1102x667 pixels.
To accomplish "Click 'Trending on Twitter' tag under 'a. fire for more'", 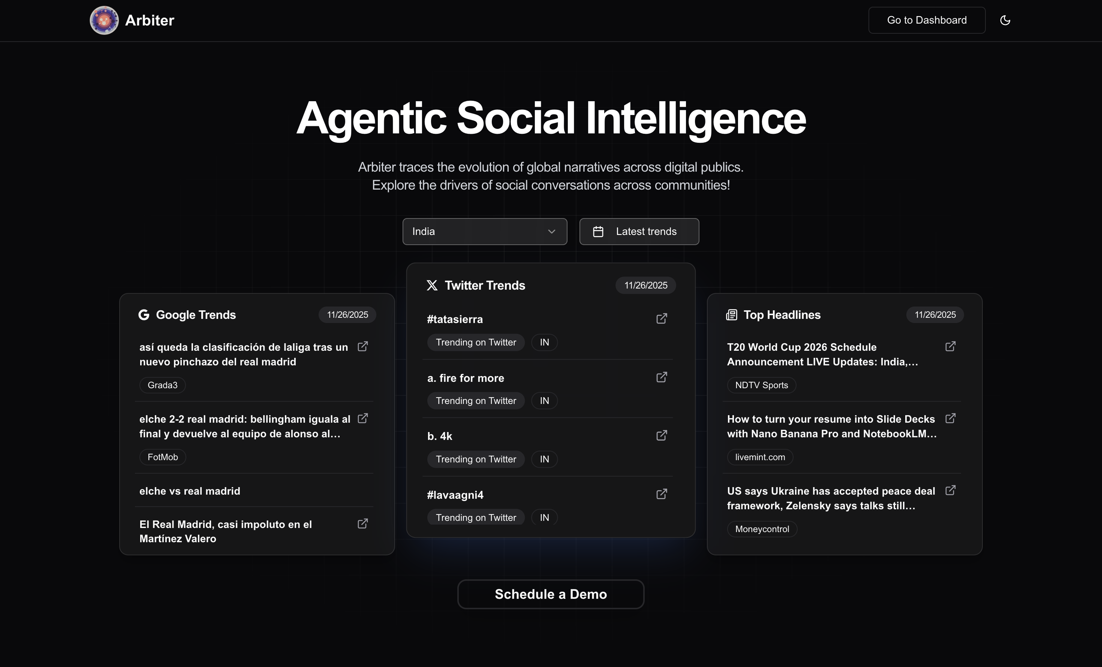I will click(x=476, y=401).
